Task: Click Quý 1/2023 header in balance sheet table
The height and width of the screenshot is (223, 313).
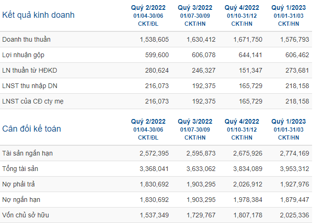Action: click(289, 121)
